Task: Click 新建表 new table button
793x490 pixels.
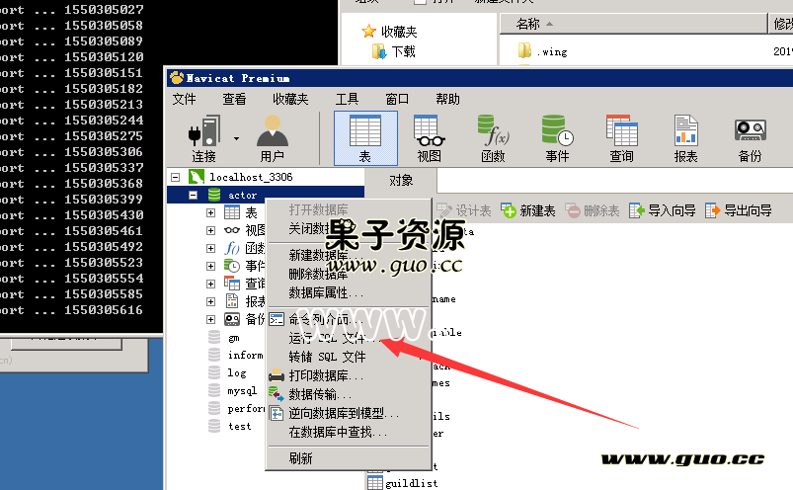Action: tap(528, 210)
